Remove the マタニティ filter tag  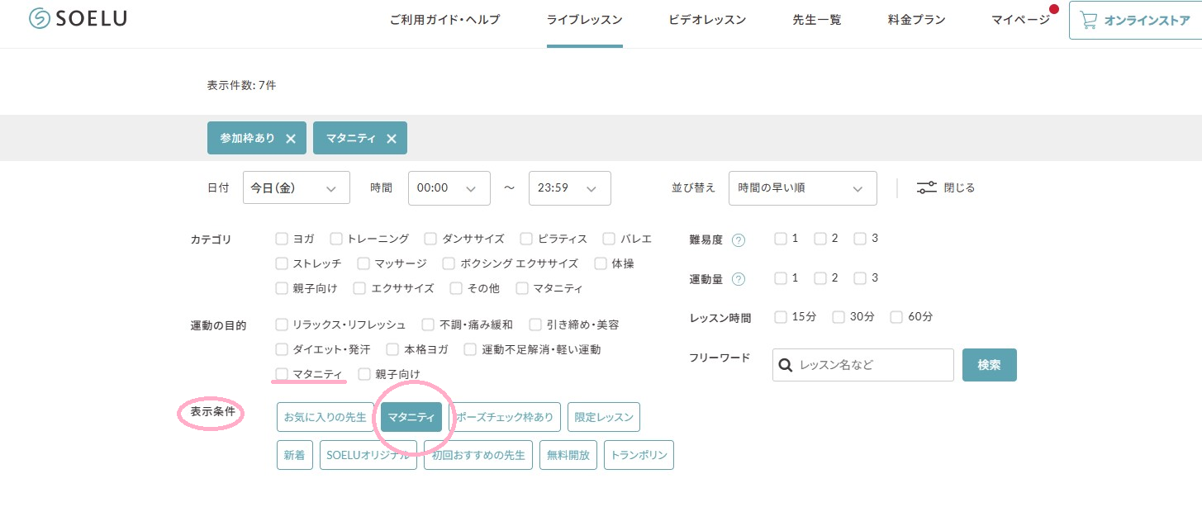point(392,139)
